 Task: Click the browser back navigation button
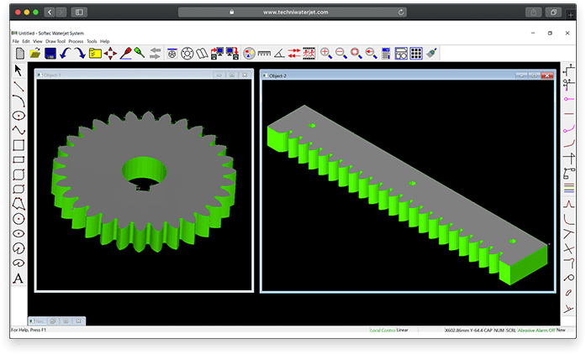pyautogui.click(x=50, y=12)
